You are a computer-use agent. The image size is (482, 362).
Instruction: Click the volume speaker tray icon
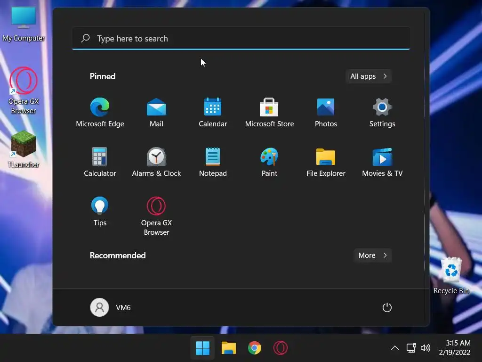click(426, 348)
